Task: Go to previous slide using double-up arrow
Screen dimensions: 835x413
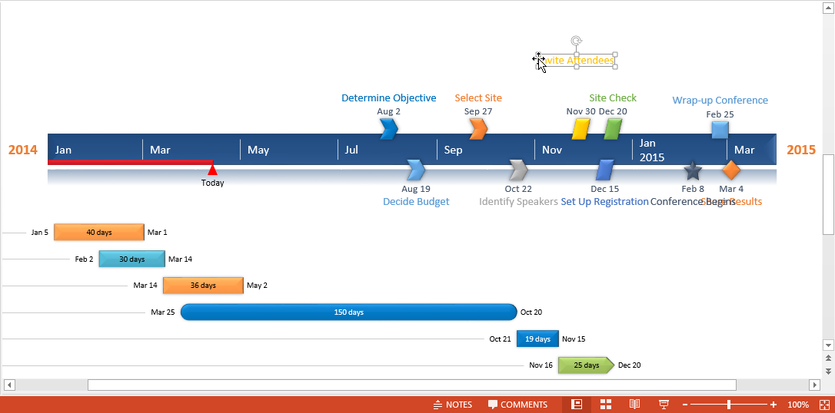Action: (x=828, y=358)
